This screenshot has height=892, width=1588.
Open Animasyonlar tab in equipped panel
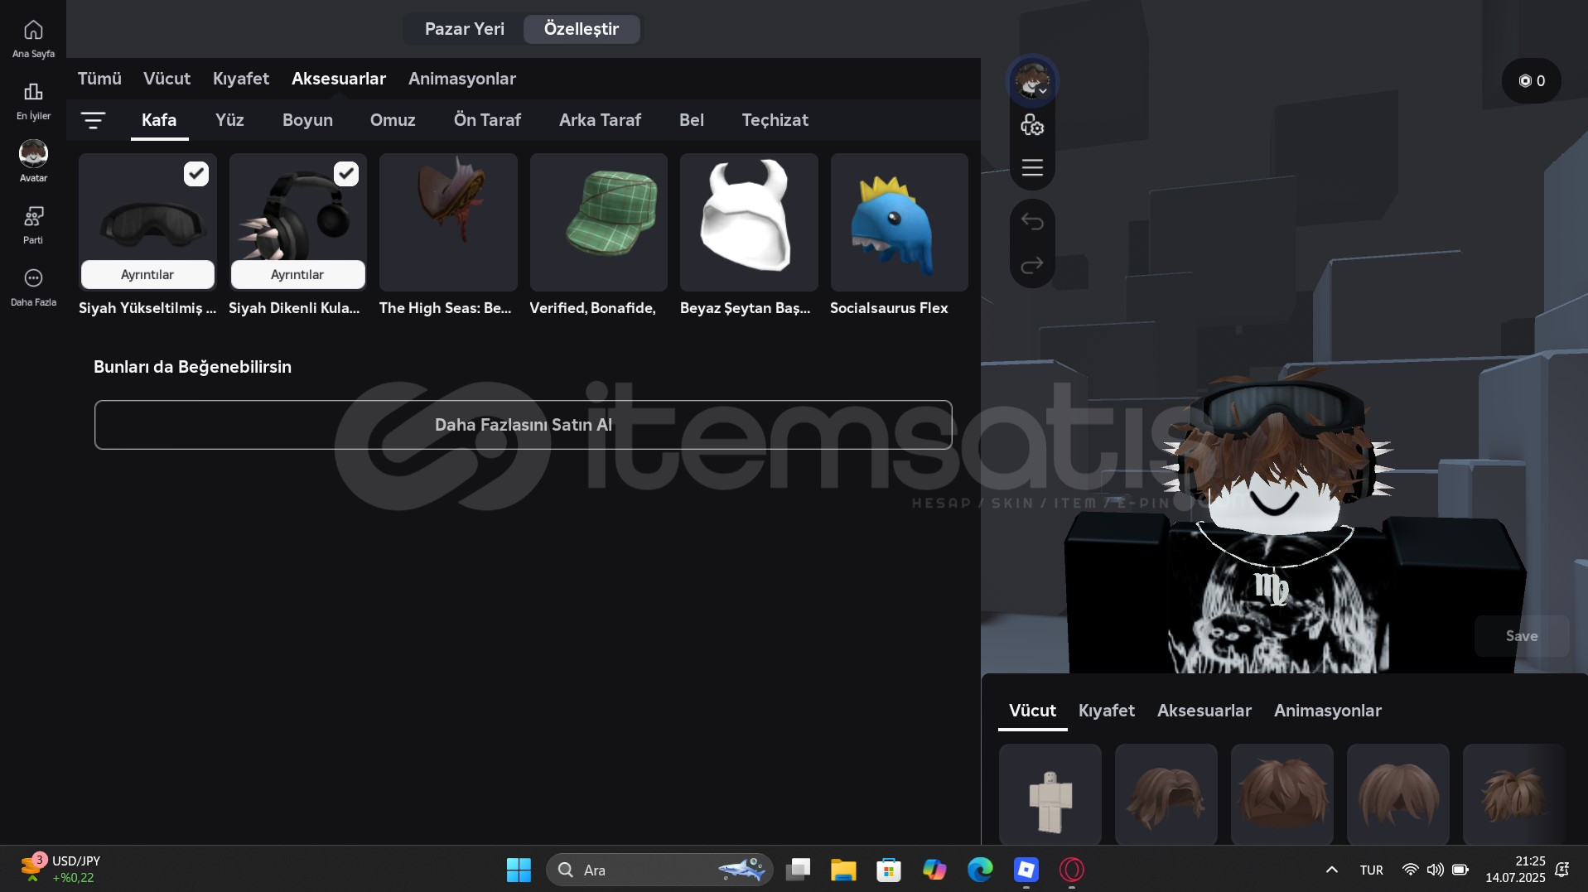pyautogui.click(x=1327, y=711)
